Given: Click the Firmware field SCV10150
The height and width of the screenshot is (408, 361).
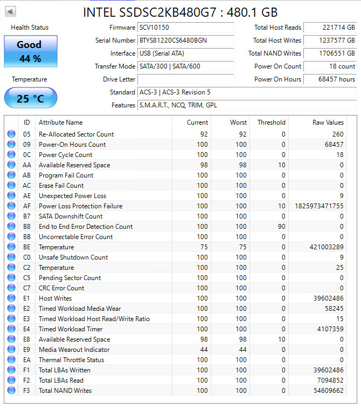Looking at the screenshot, I should coord(185,28).
